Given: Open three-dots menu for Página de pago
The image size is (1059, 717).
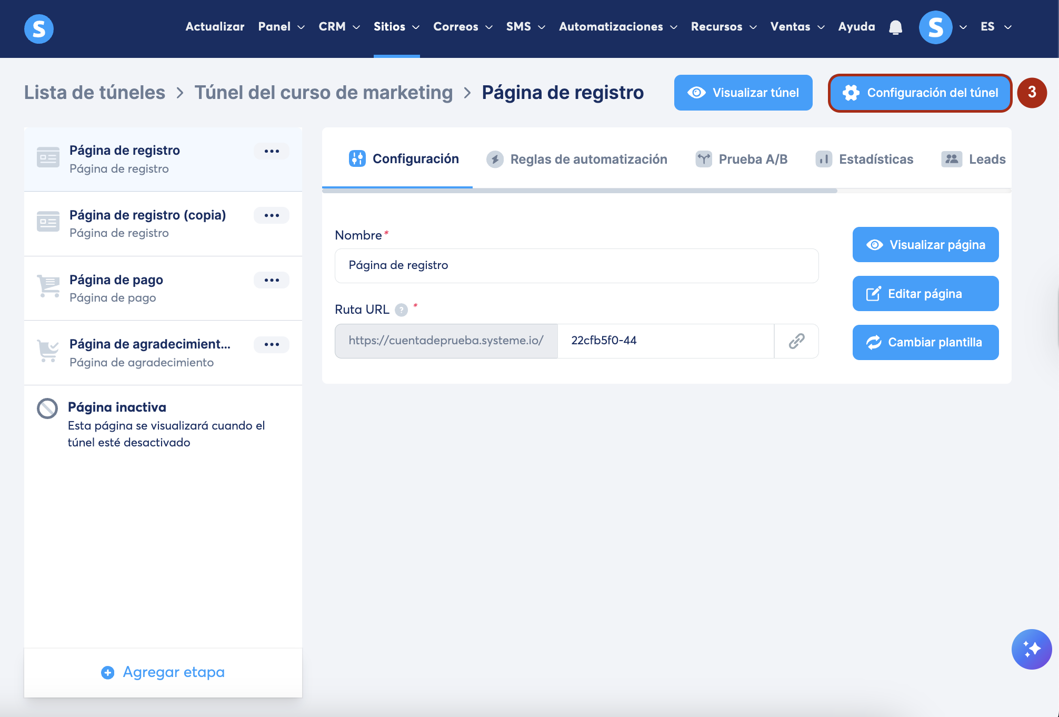Looking at the screenshot, I should click(272, 280).
